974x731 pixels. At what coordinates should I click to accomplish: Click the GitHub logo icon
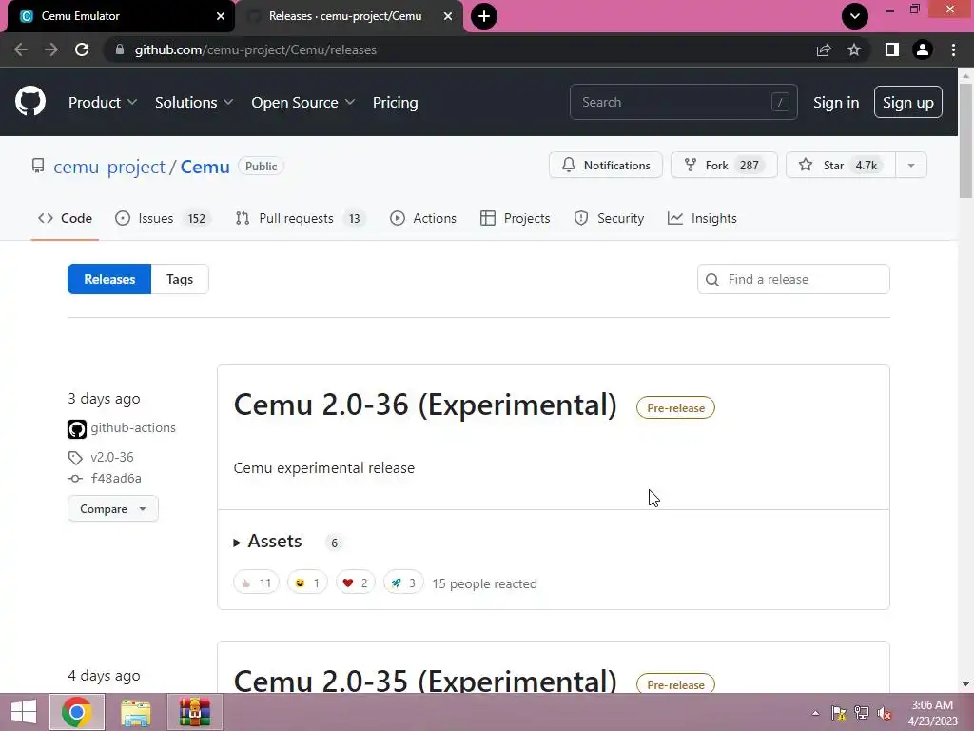(30, 101)
